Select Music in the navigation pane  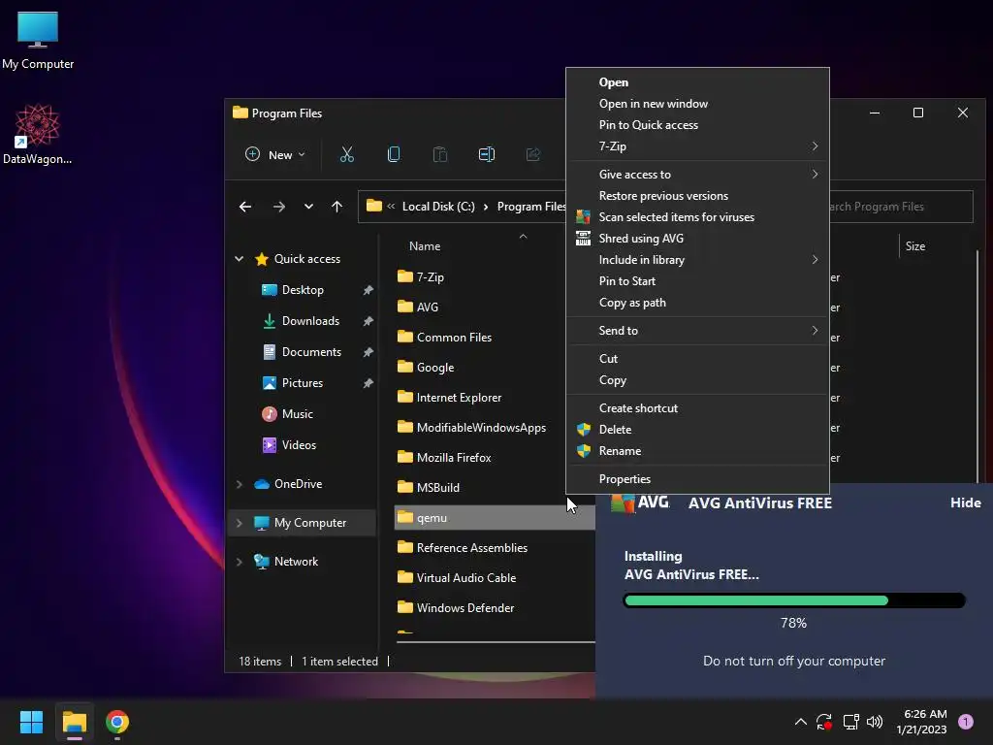click(297, 414)
